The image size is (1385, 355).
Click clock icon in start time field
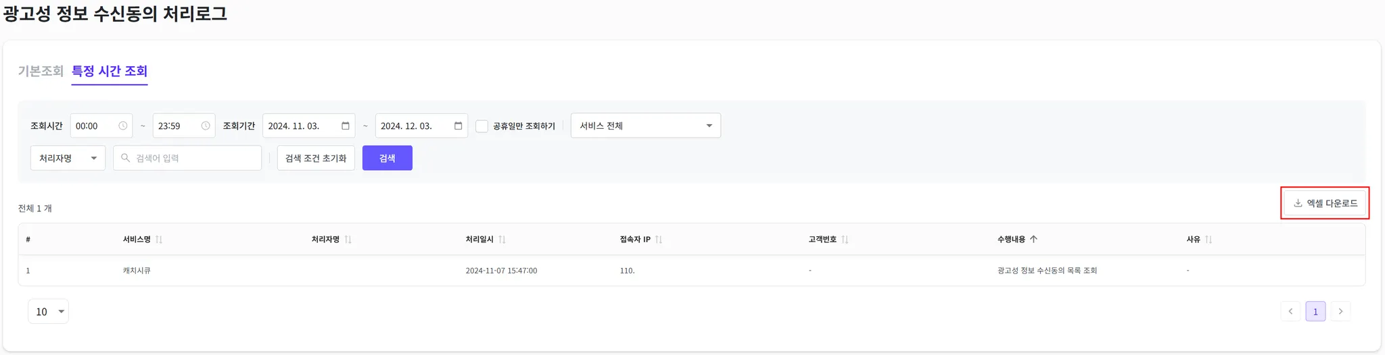point(123,126)
